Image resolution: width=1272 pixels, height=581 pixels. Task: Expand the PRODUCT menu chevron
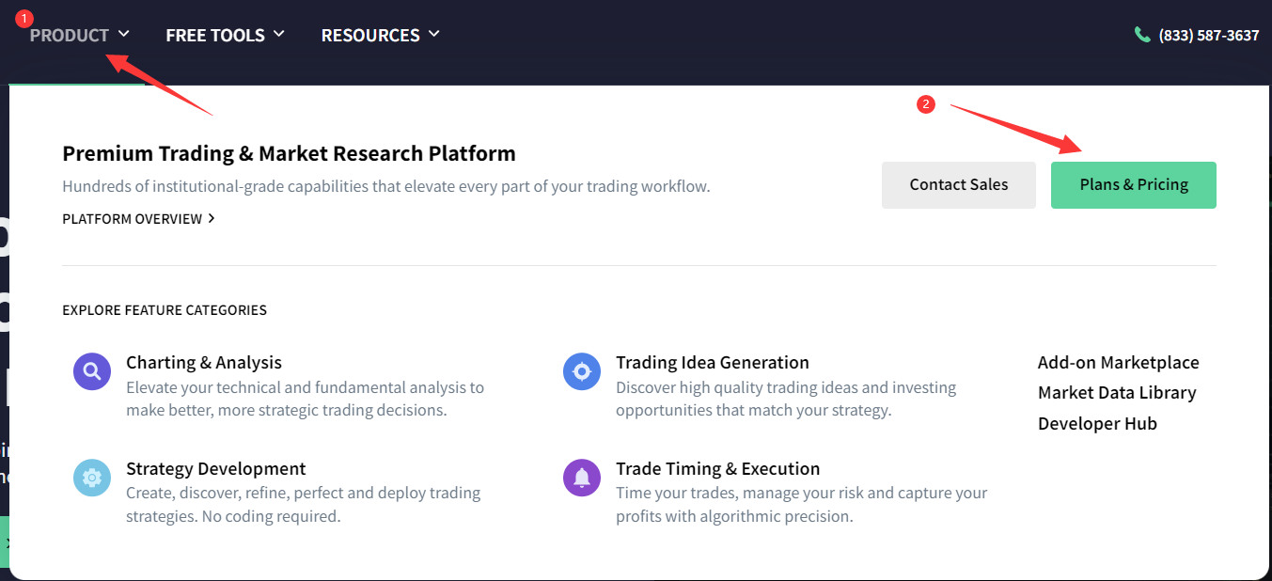pos(124,34)
